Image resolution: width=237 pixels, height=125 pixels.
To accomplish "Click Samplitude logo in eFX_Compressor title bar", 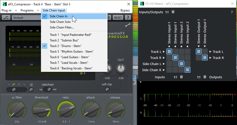I will 5,4.
